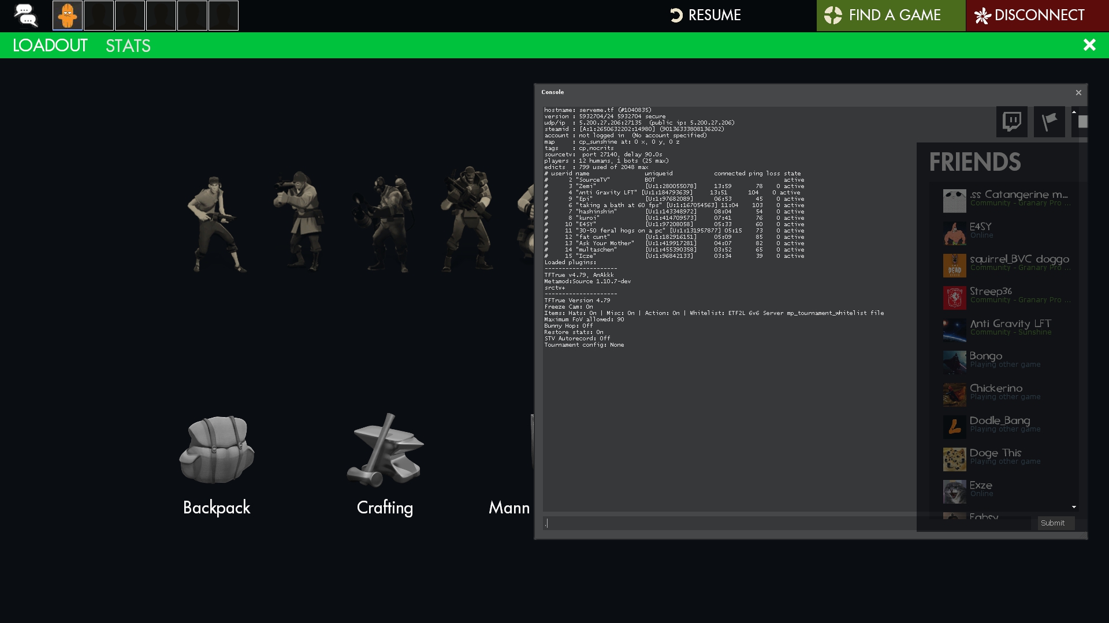Click console player row "multaschen"
This screenshot has height=623, width=1109.
(x=674, y=250)
